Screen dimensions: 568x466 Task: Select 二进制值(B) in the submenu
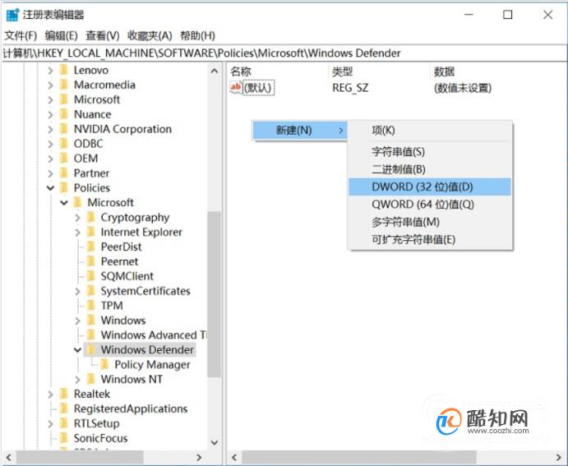click(x=430, y=169)
